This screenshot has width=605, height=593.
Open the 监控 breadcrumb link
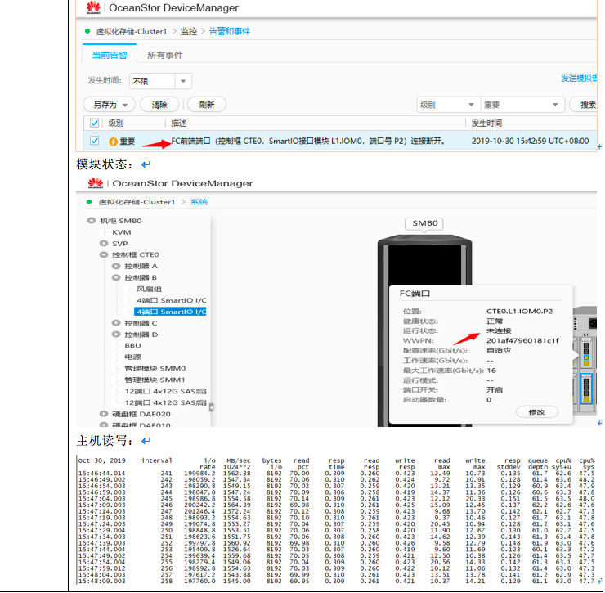(189, 31)
